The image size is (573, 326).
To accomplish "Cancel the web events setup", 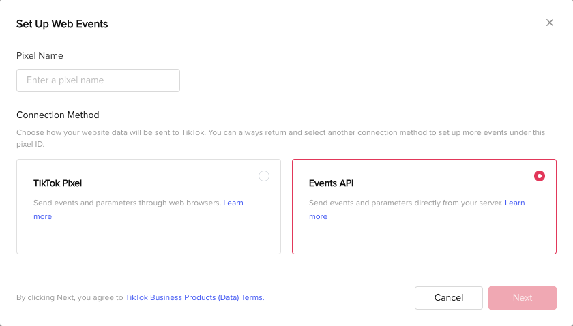I will [449, 298].
